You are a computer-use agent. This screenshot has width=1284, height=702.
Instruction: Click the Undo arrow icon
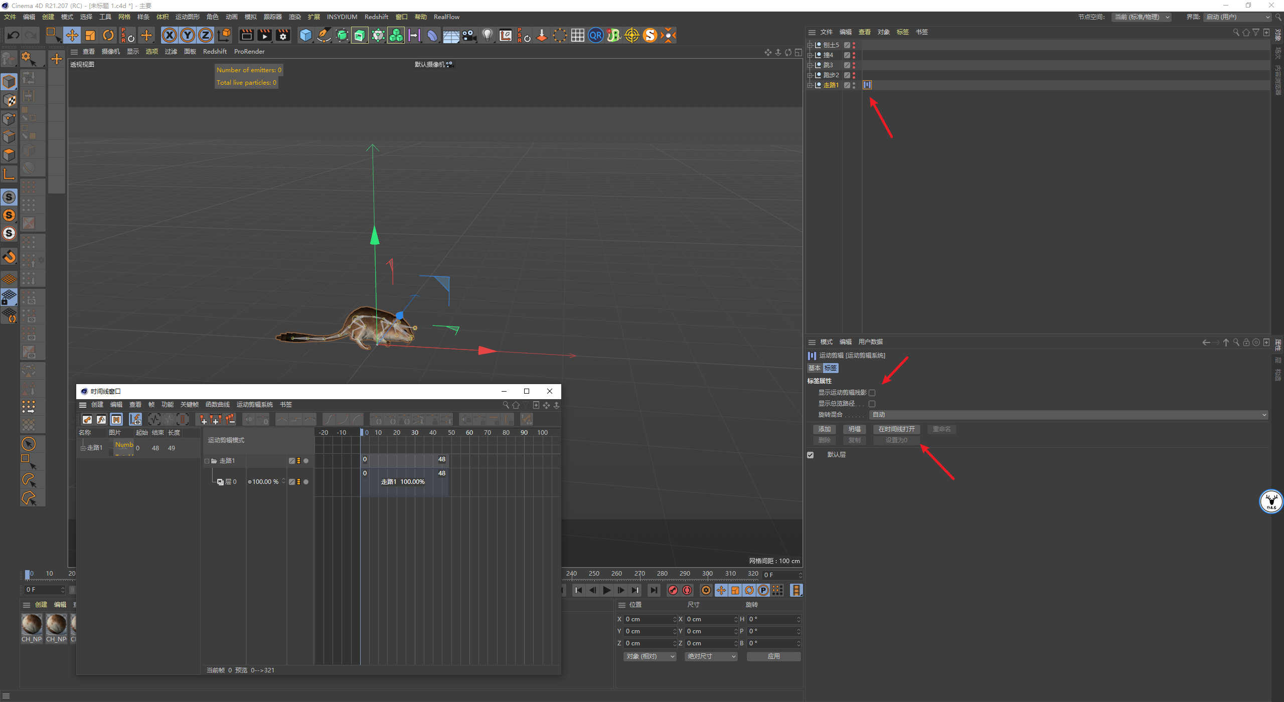(x=14, y=35)
